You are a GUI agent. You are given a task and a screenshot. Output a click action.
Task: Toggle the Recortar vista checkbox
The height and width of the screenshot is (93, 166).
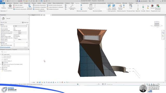[x=14, y=44]
